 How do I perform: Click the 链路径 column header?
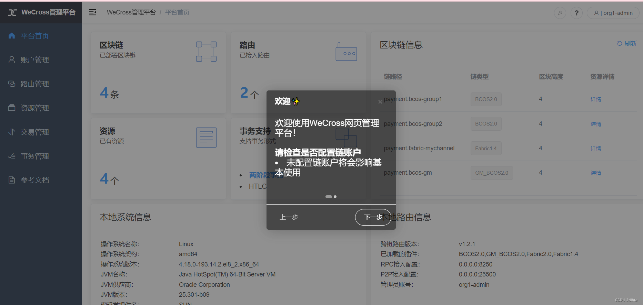393,77
